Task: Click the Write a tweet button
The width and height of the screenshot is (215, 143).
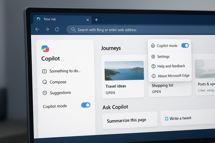Action: [x=188, y=118]
